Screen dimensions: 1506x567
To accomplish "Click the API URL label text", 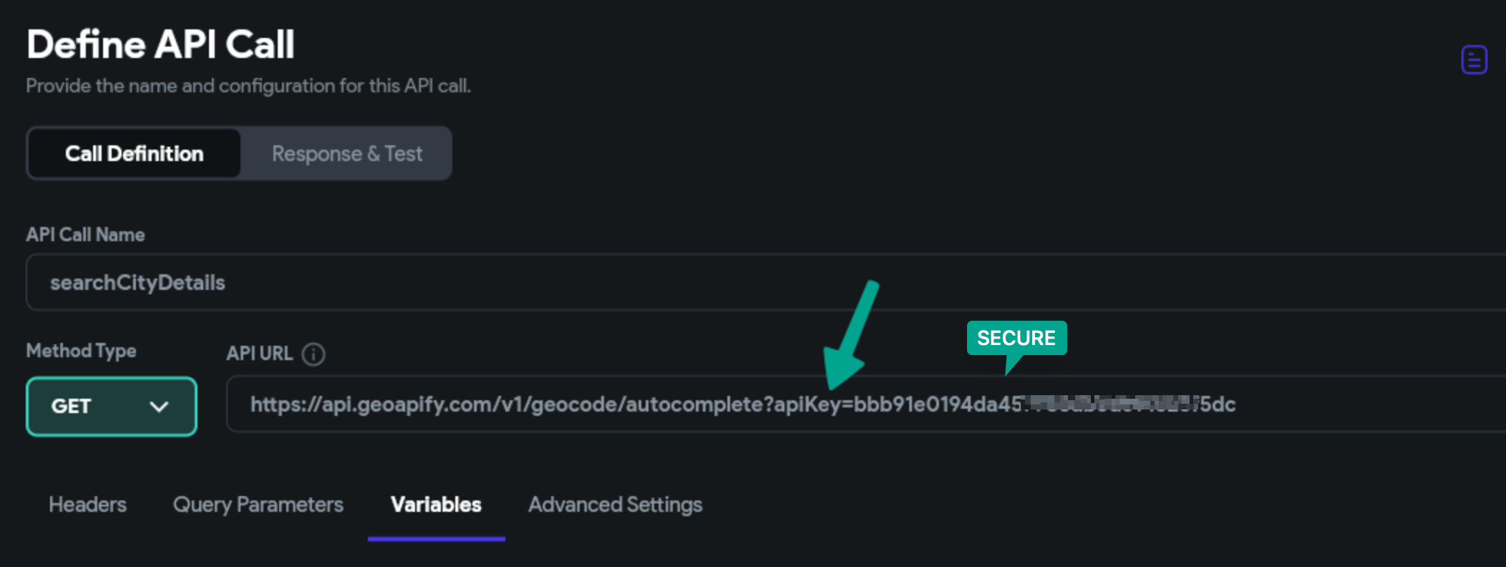I will click(x=260, y=354).
